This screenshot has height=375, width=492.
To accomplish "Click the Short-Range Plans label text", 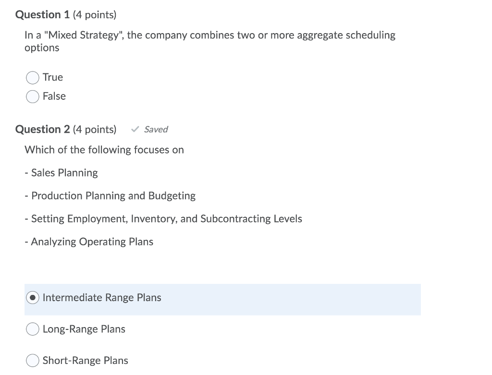I will tap(85, 360).
